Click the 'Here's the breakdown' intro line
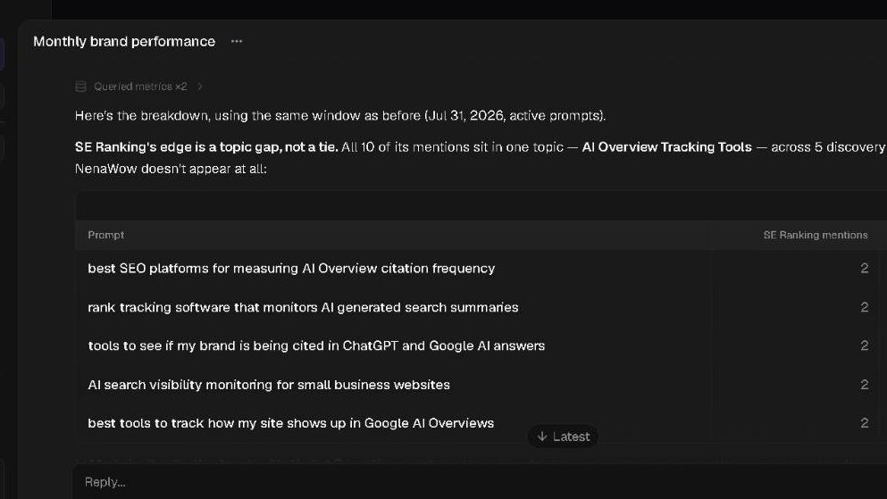The height and width of the screenshot is (499, 887). pos(340,116)
